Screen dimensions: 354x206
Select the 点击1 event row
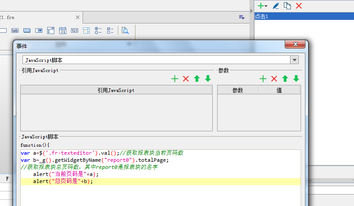[304, 16]
